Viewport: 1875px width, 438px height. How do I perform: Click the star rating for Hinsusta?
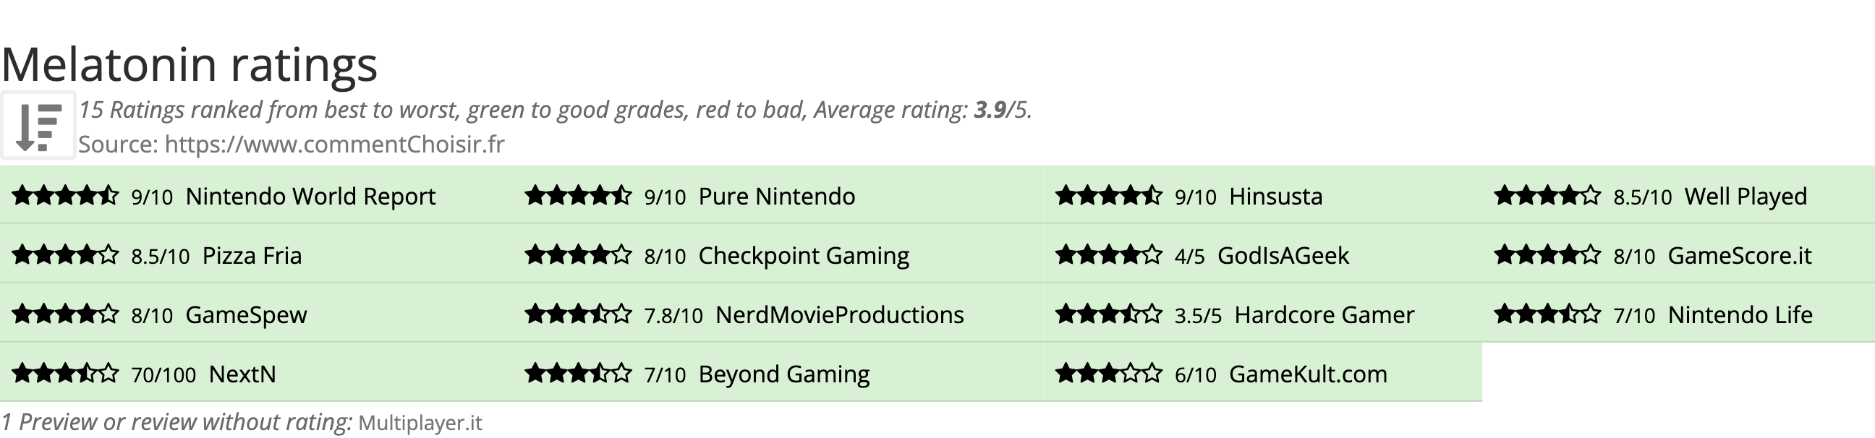pyautogui.click(x=1108, y=196)
